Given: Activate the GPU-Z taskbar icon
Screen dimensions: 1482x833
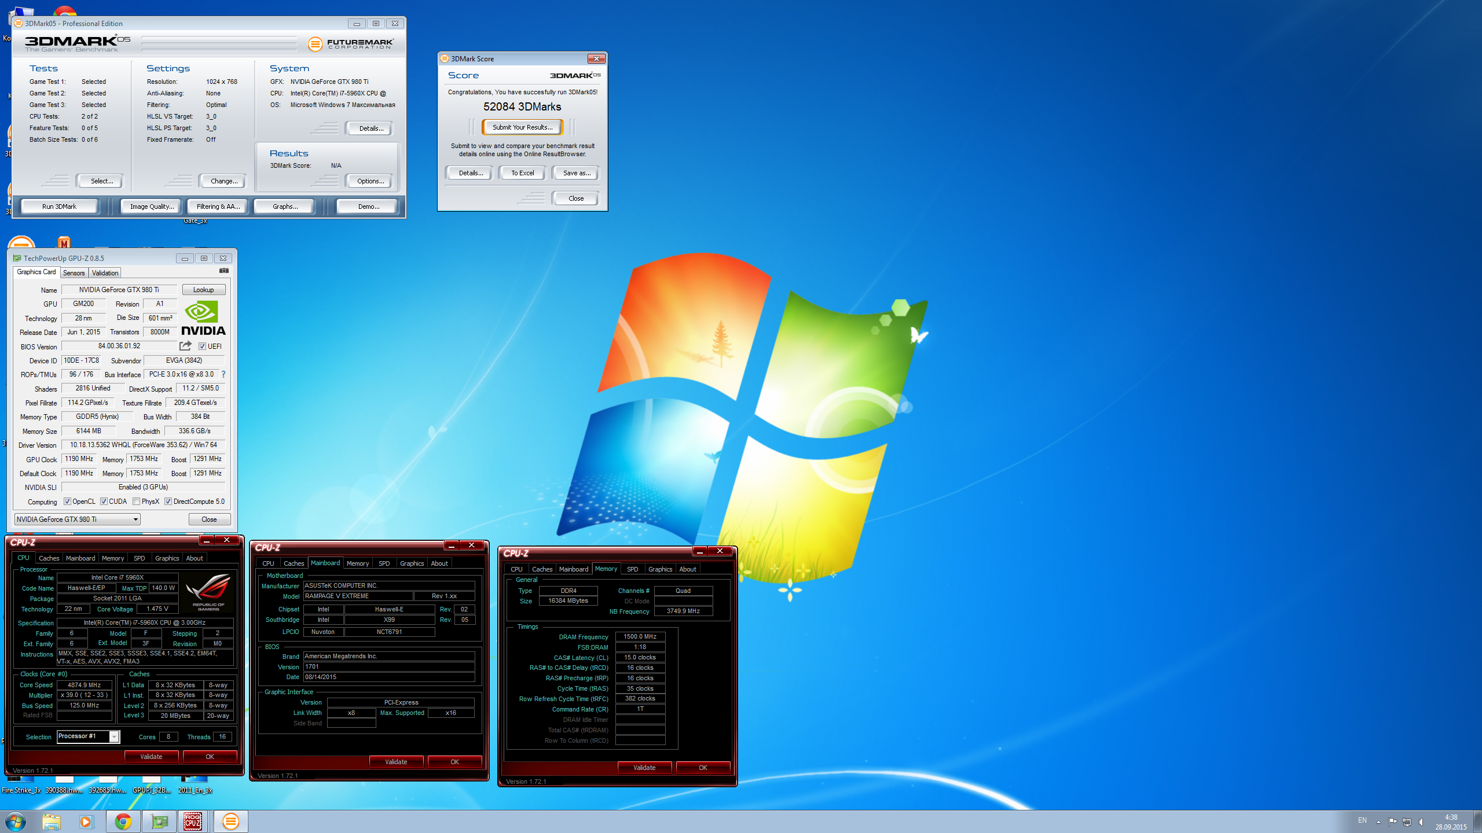Looking at the screenshot, I should [159, 821].
